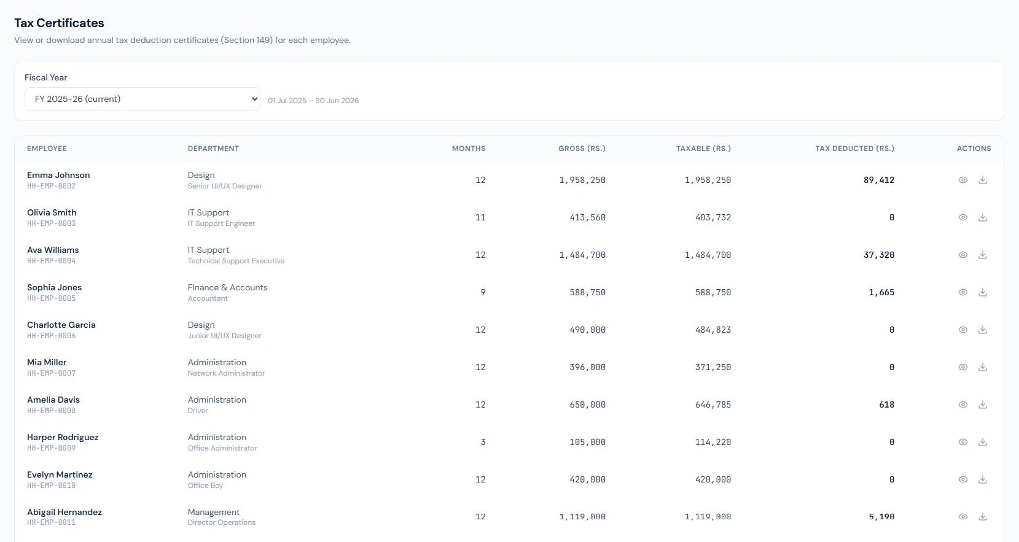
Task: Click the Department column header
Action: coord(213,149)
